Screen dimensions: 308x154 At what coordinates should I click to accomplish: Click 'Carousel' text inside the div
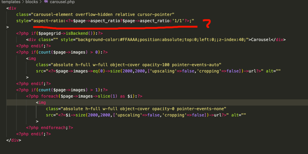(x=261, y=40)
